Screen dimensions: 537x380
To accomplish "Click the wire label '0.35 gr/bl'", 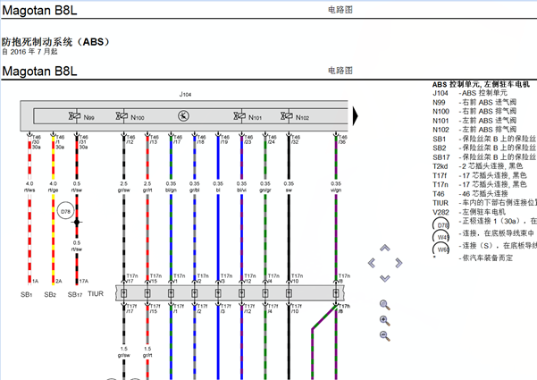I will point(195,187).
